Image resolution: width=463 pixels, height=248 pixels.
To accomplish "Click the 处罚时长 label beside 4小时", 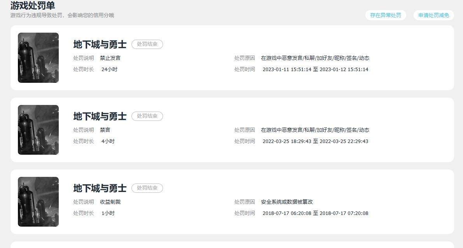I will click(84, 141).
